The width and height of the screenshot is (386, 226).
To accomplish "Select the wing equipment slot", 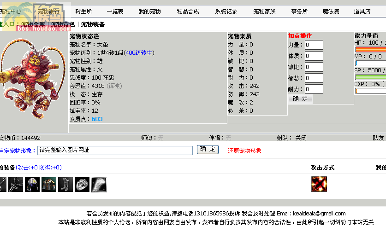I will coord(99,185).
